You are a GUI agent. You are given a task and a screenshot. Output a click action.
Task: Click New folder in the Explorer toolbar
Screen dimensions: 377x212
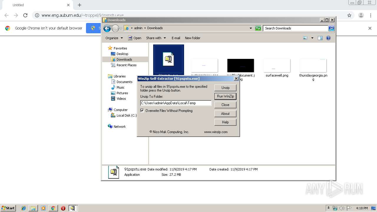193,38
